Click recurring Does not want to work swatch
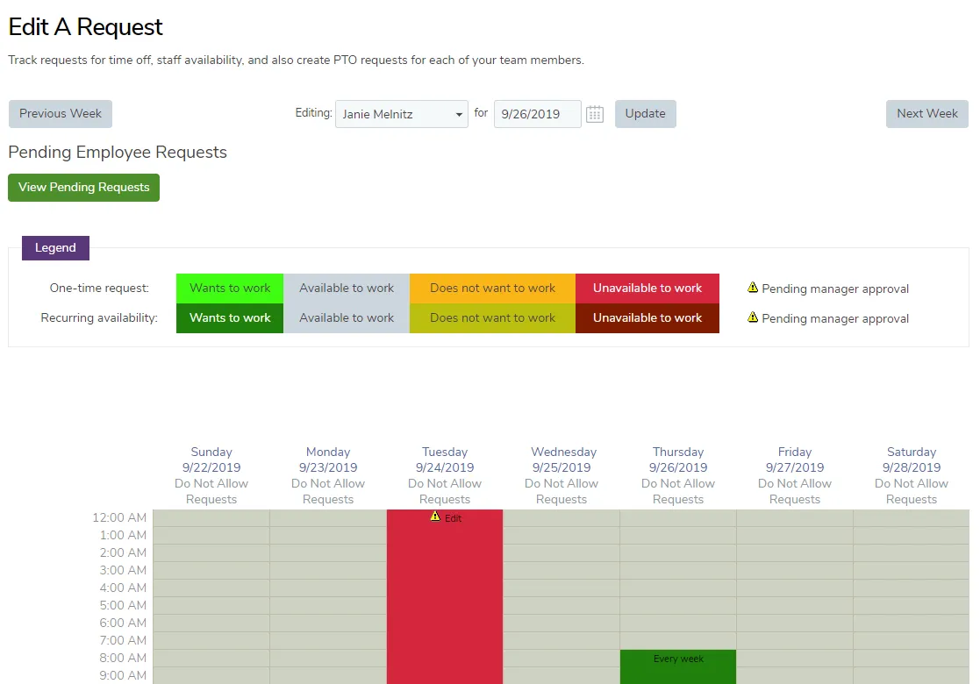The width and height of the screenshot is (980, 684). [x=492, y=318]
